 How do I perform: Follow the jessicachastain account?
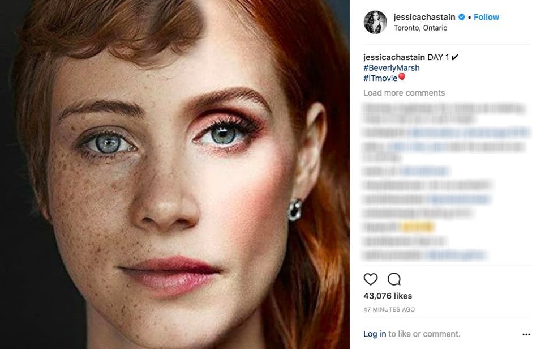486,17
